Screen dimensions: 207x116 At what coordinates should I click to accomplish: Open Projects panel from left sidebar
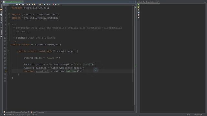tap(1, 7)
